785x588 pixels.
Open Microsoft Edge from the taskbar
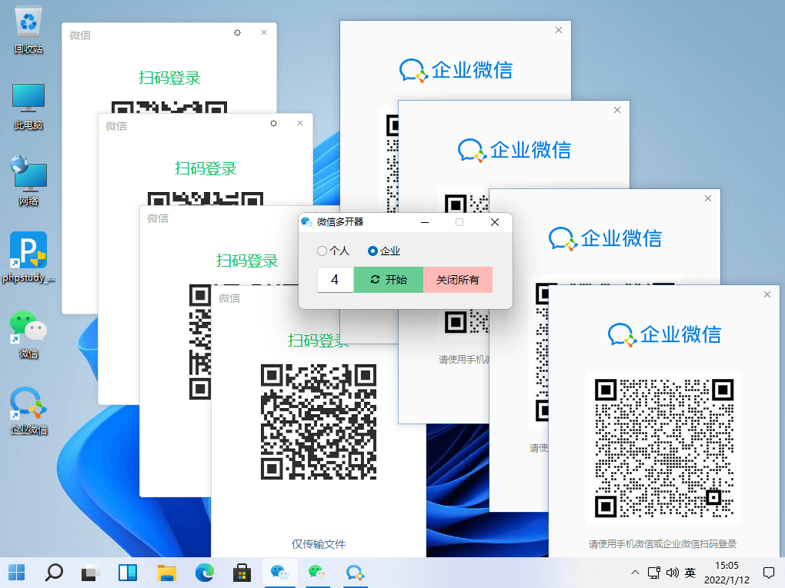pyautogui.click(x=204, y=573)
